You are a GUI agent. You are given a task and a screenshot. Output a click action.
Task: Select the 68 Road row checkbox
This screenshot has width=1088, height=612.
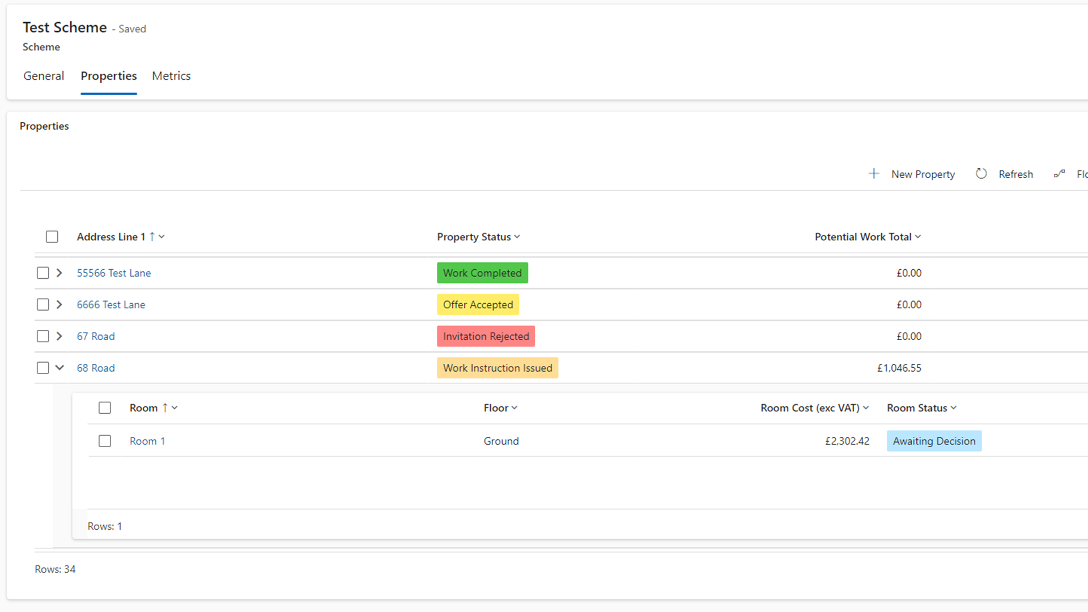(x=43, y=368)
